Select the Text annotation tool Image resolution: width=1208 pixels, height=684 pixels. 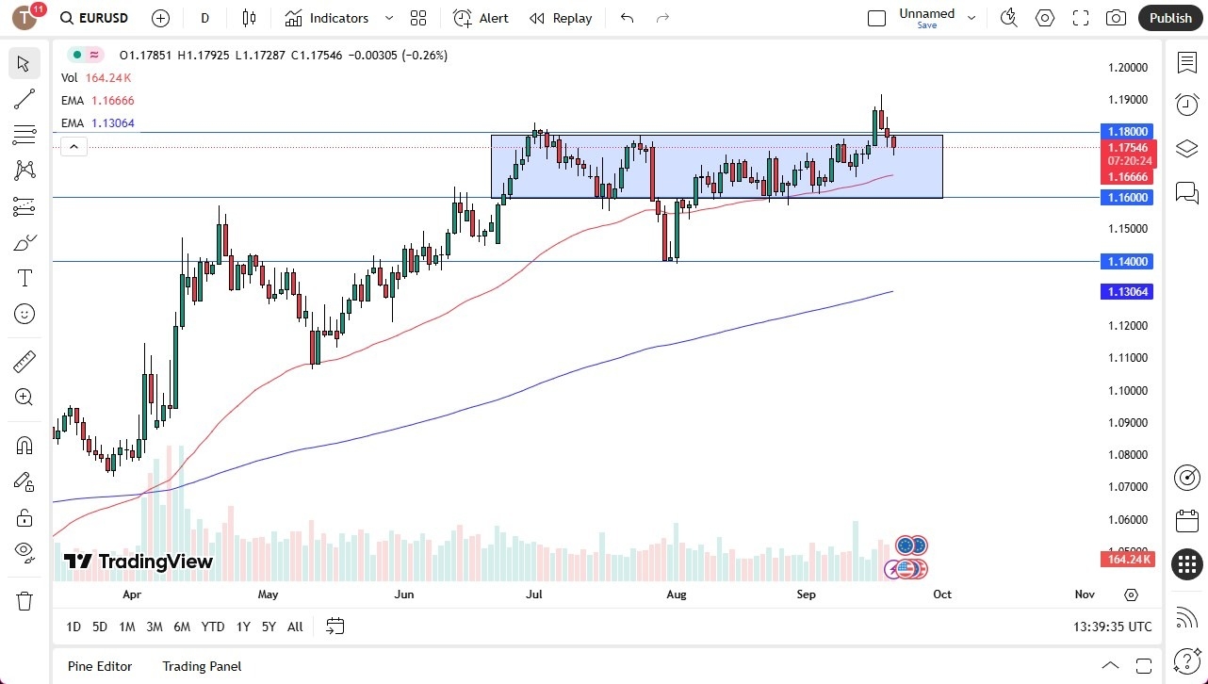[24, 278]
